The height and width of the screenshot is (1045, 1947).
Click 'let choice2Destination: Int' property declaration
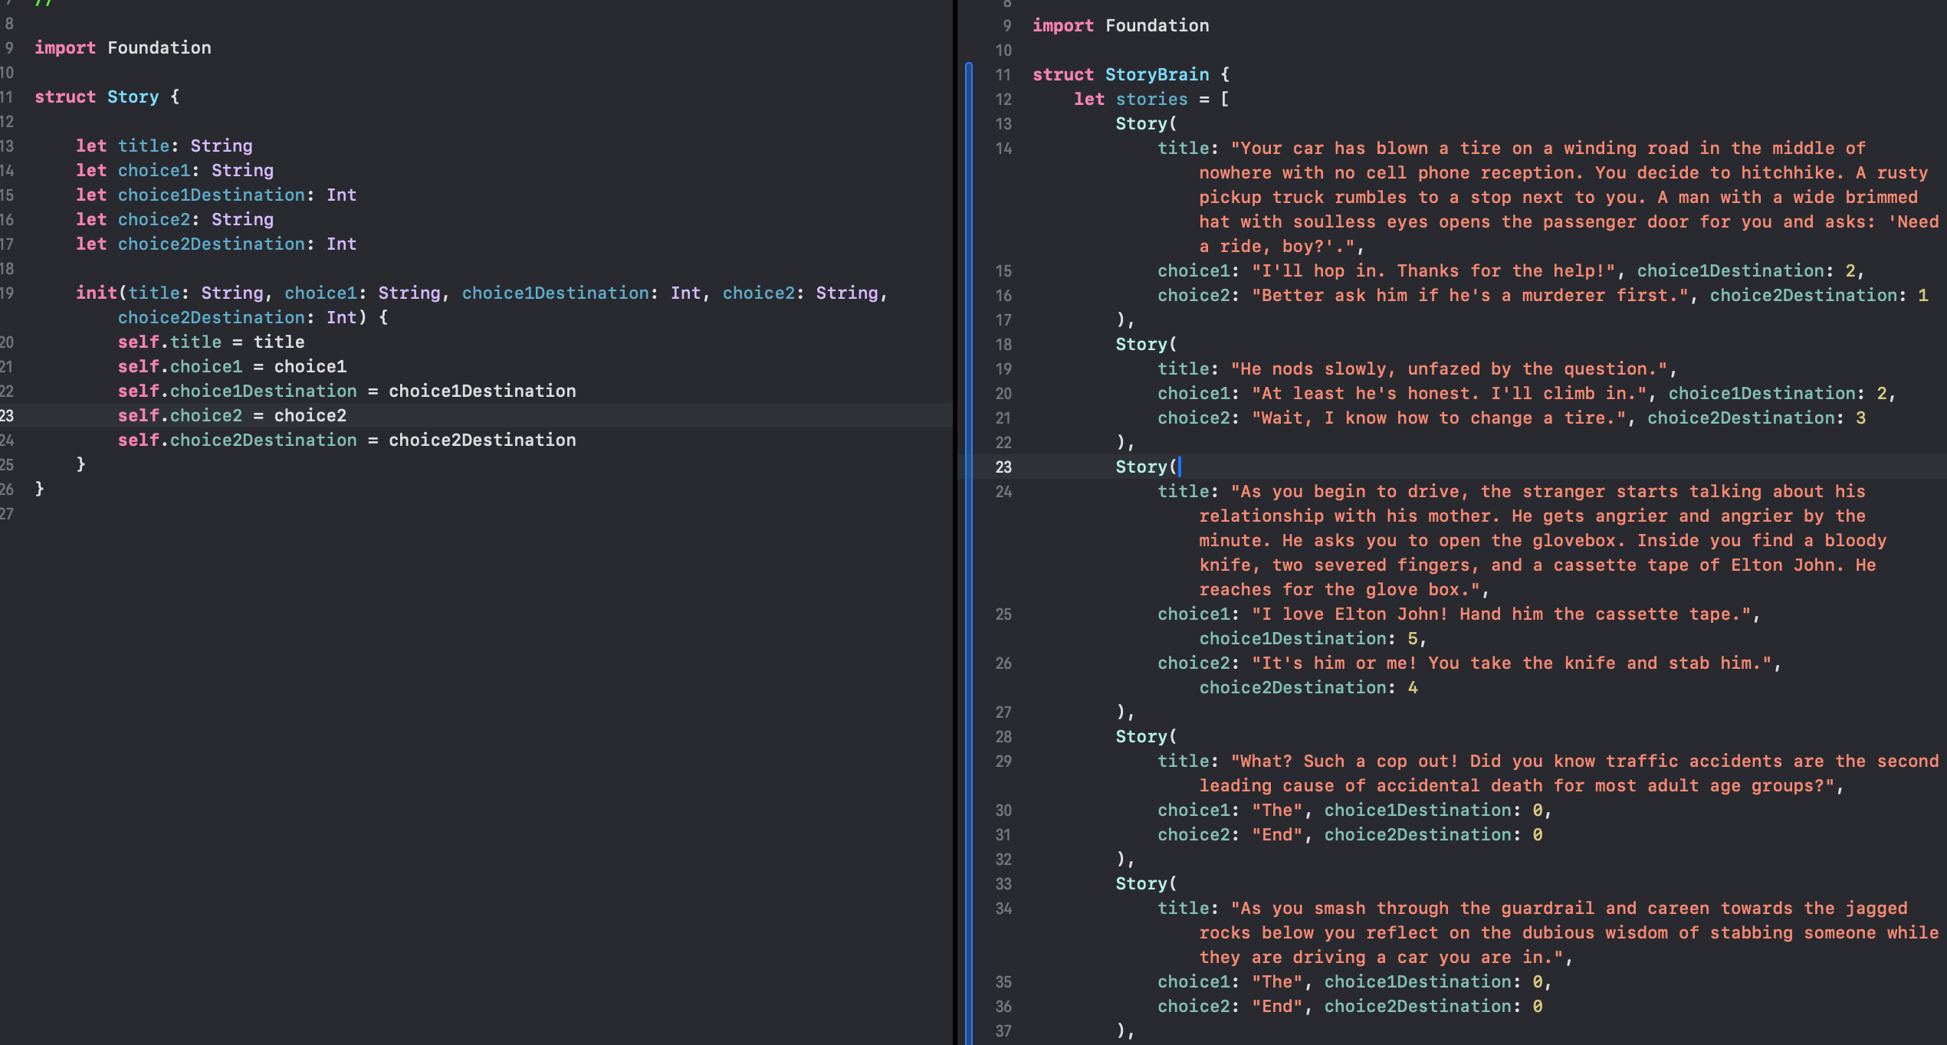coord(216,244)
